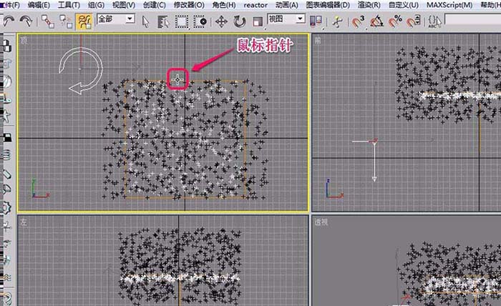The width and height of the screenshot is (501, 306).
Task: Click the star-shaped icon in reactor toolbar
Action: pos(6,116)
